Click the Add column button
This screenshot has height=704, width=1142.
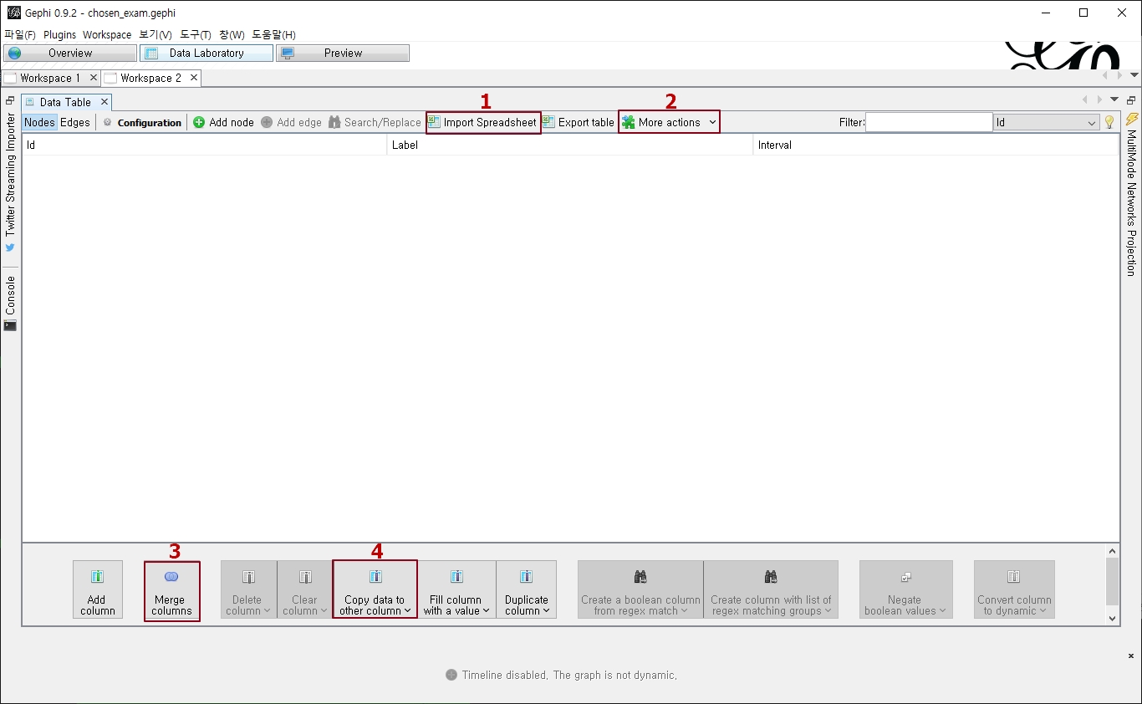point(98,589)
